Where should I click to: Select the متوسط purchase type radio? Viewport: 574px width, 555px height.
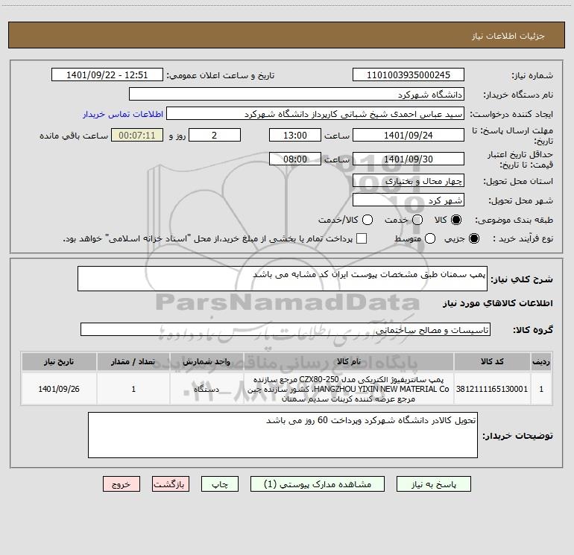430,238
